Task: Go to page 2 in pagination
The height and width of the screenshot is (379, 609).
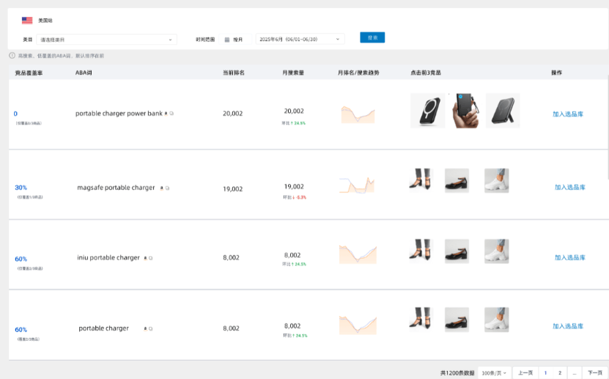Action: (560, 372)
